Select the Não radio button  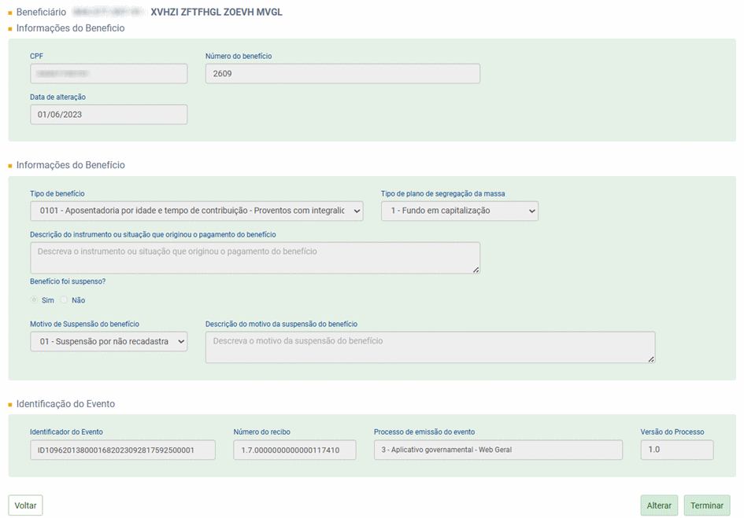click(65, 300)
